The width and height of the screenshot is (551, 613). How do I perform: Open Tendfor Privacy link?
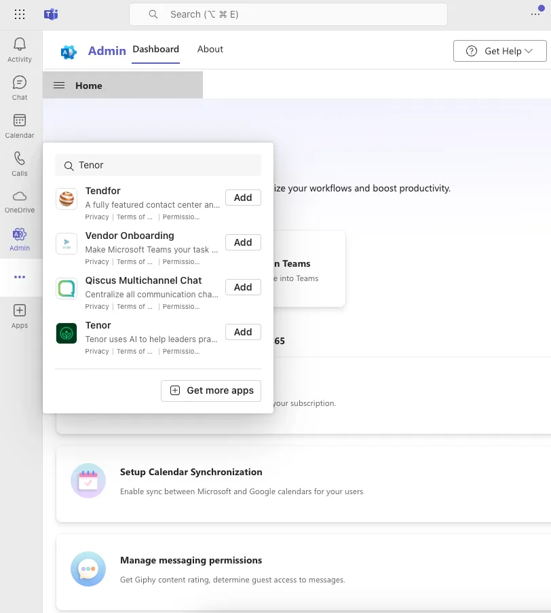coord(97,217)
